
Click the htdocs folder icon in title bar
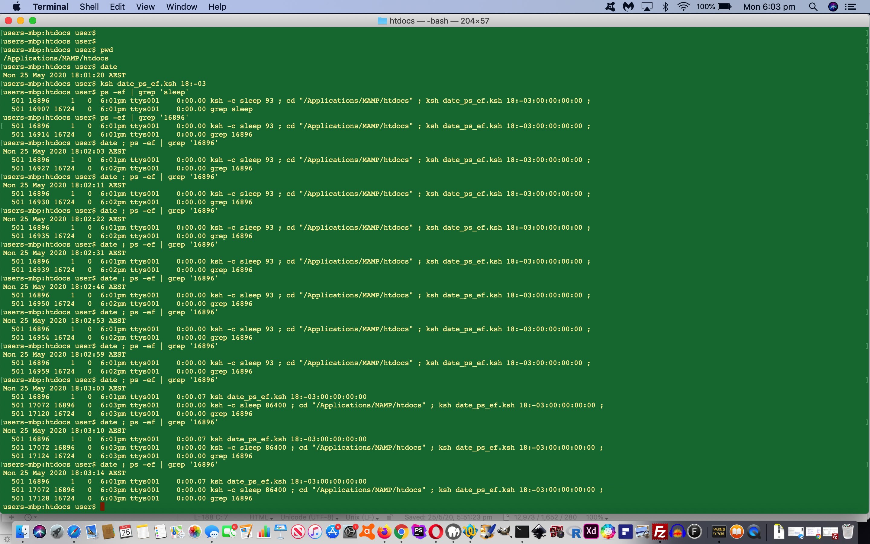point(382,21)
